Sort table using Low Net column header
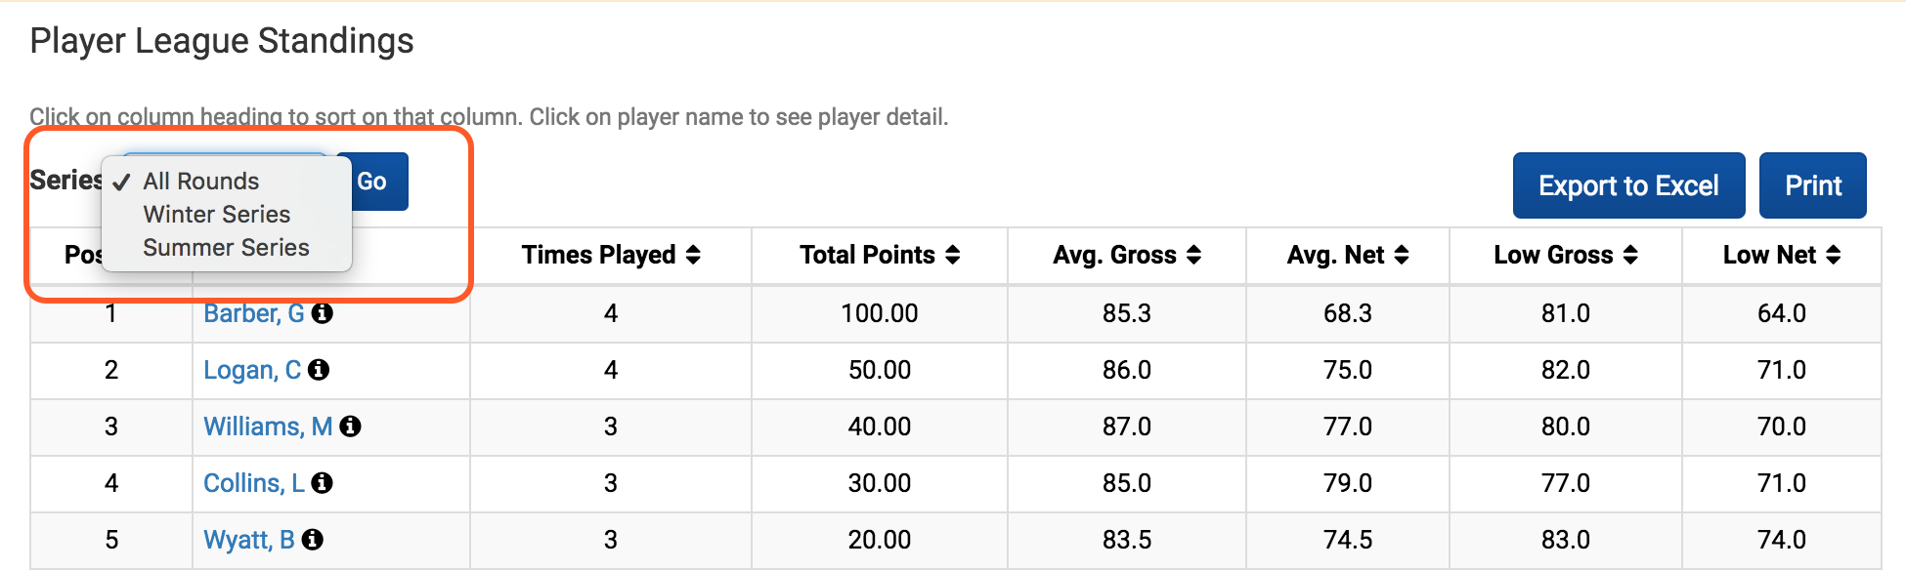 tap(1782, 255)
